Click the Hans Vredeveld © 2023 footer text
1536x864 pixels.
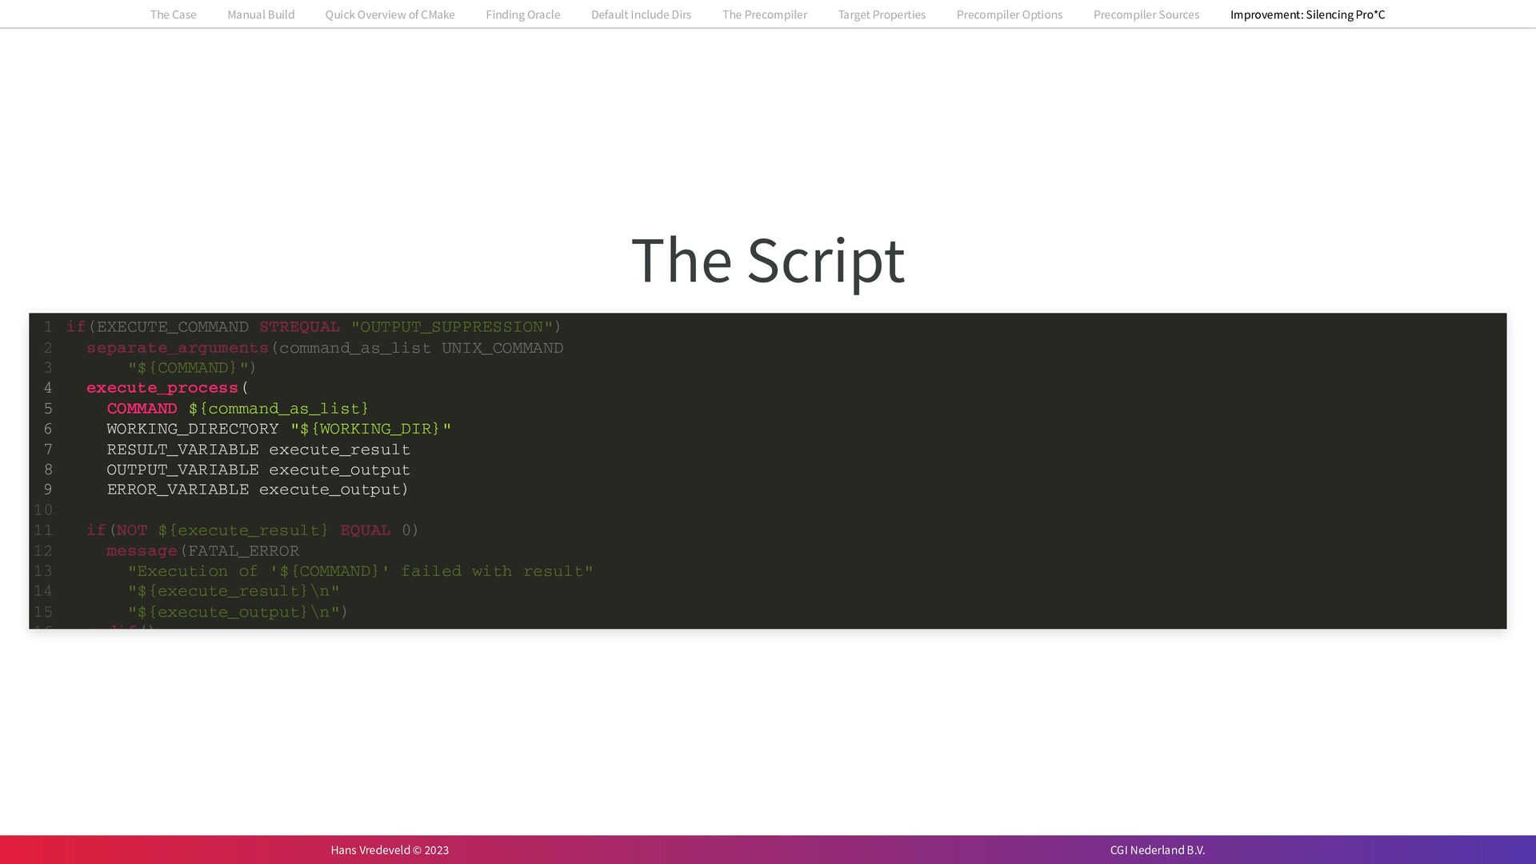(x=390, y=850)
